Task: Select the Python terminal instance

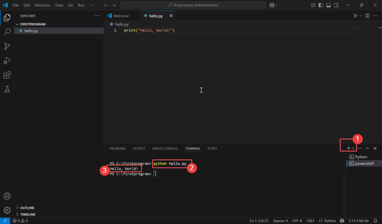Action: (x=364, y=157)
